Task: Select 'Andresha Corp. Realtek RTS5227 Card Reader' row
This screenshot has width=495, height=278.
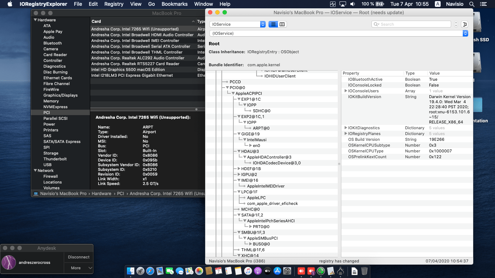Action: [147, 64]
